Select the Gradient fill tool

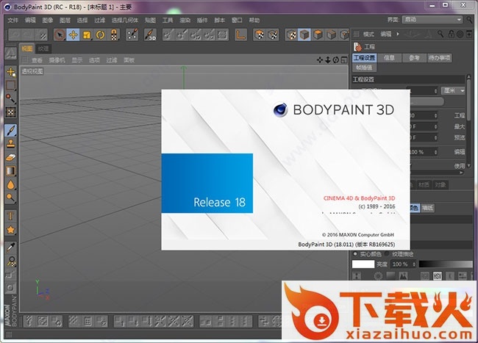pyautogui.click(x=11, y=170)
